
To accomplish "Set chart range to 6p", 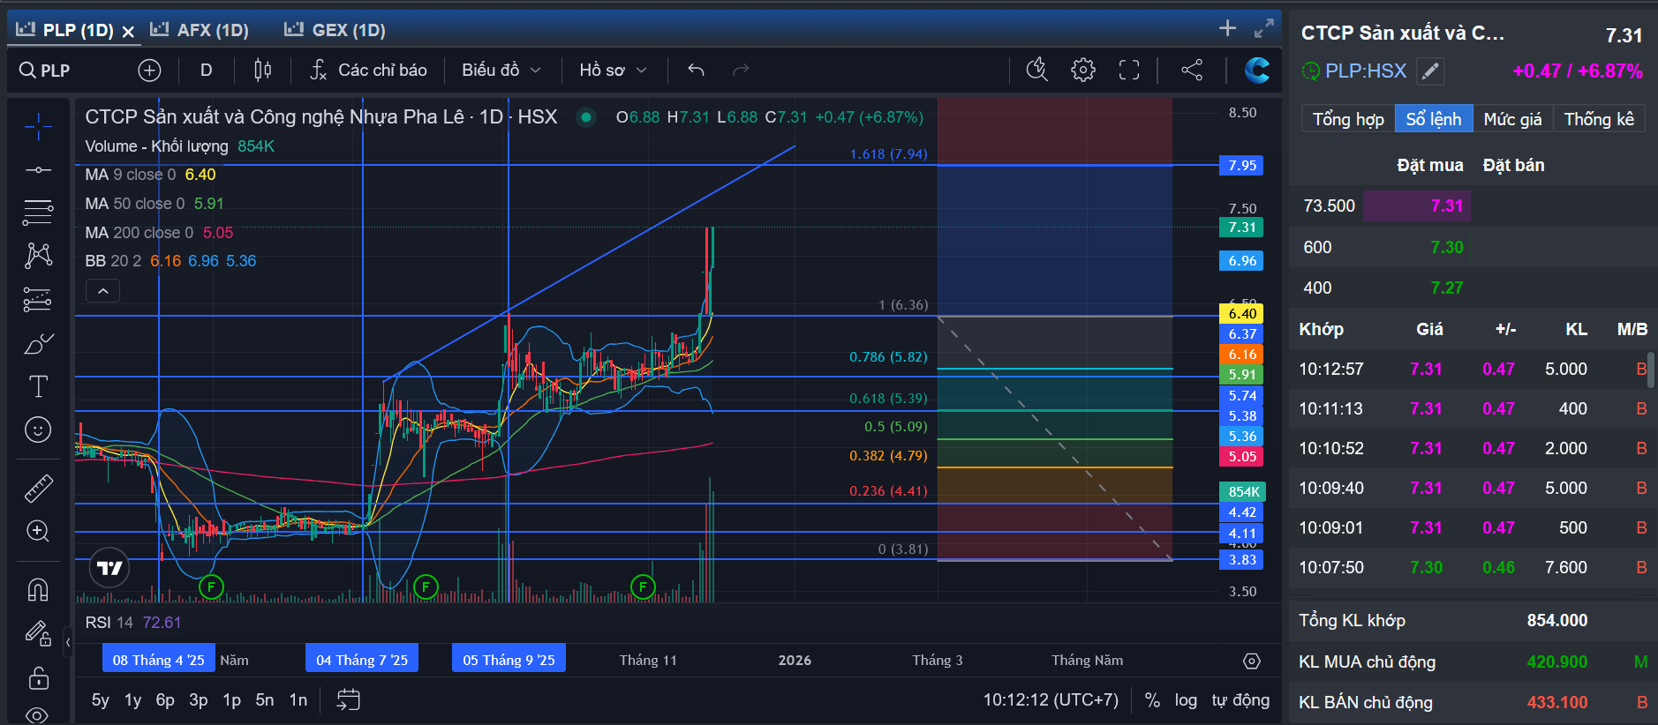I will coord(165,700).
